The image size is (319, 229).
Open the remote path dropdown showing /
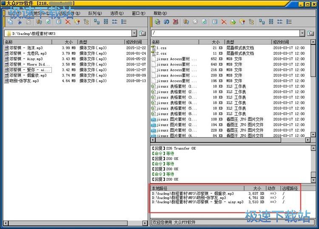click(x=302, y=33)
